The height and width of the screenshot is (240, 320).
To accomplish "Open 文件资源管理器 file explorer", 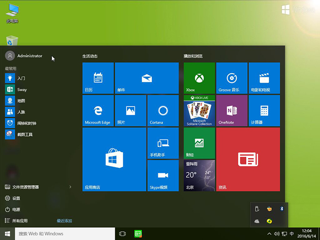I will pyautogui.click(x=21, y=187).
